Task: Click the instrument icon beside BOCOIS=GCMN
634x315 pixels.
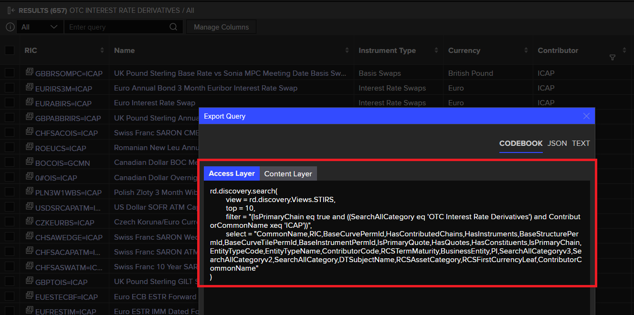Action: pos(30,162)
